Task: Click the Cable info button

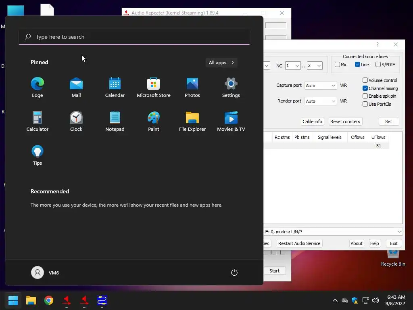Action: [312, 121]
